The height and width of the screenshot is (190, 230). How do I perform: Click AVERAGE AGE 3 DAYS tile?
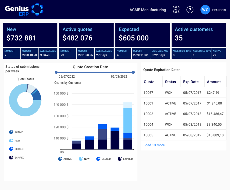tap(48, 53)
